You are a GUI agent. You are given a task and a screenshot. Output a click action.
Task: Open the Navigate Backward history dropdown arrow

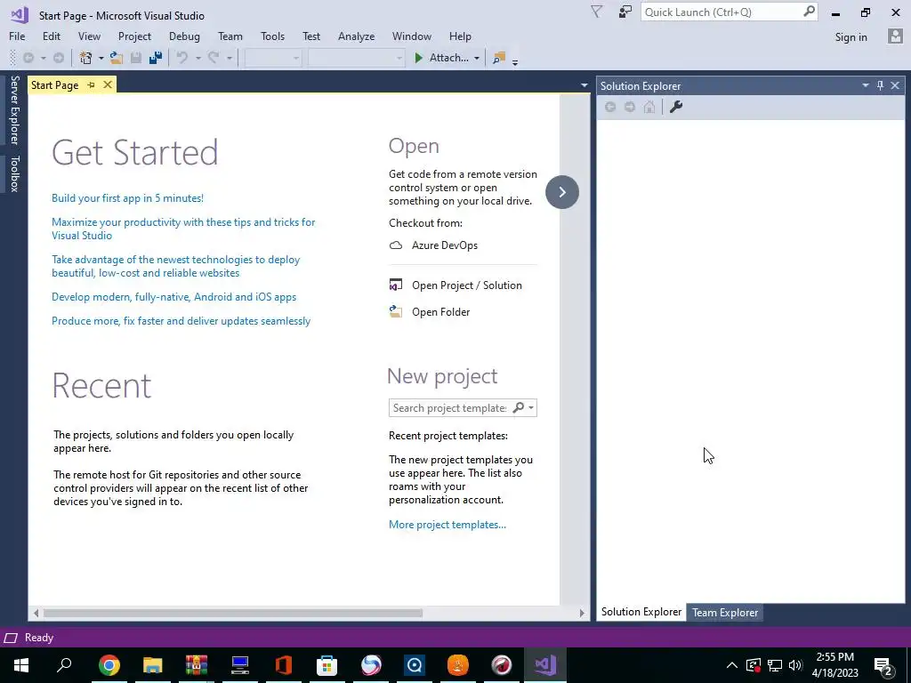pos(43,58)
